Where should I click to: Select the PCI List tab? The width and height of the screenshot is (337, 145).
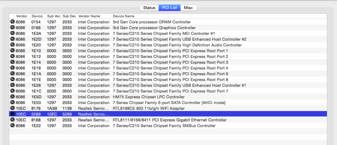click(x=170, y=8)
